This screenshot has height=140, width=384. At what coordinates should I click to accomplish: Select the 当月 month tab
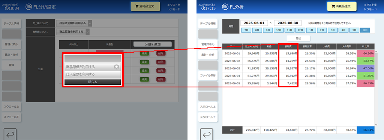point(365,30)
